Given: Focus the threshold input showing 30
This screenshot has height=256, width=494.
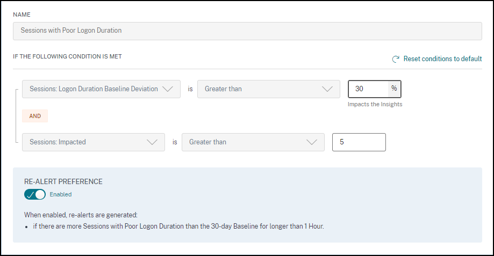Looking at the screenshot, I should (x=368, y=89).
